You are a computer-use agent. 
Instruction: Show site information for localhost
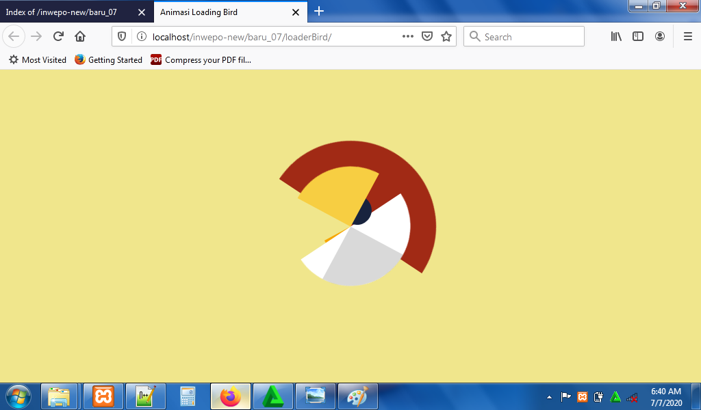pyautogui.click(x=141, y=37)
